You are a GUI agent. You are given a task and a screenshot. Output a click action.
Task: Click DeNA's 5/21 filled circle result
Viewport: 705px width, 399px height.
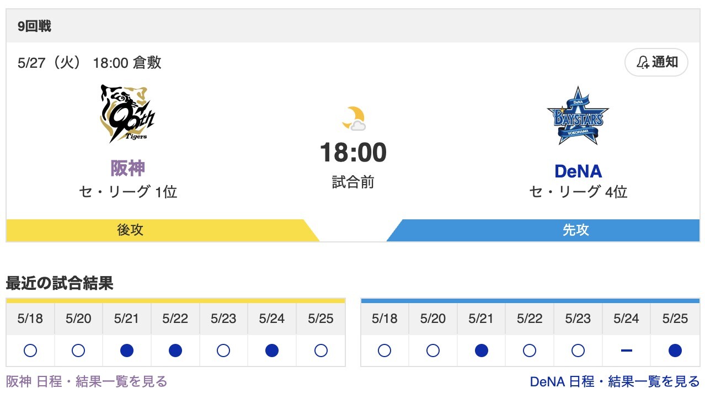pos(481,351)
